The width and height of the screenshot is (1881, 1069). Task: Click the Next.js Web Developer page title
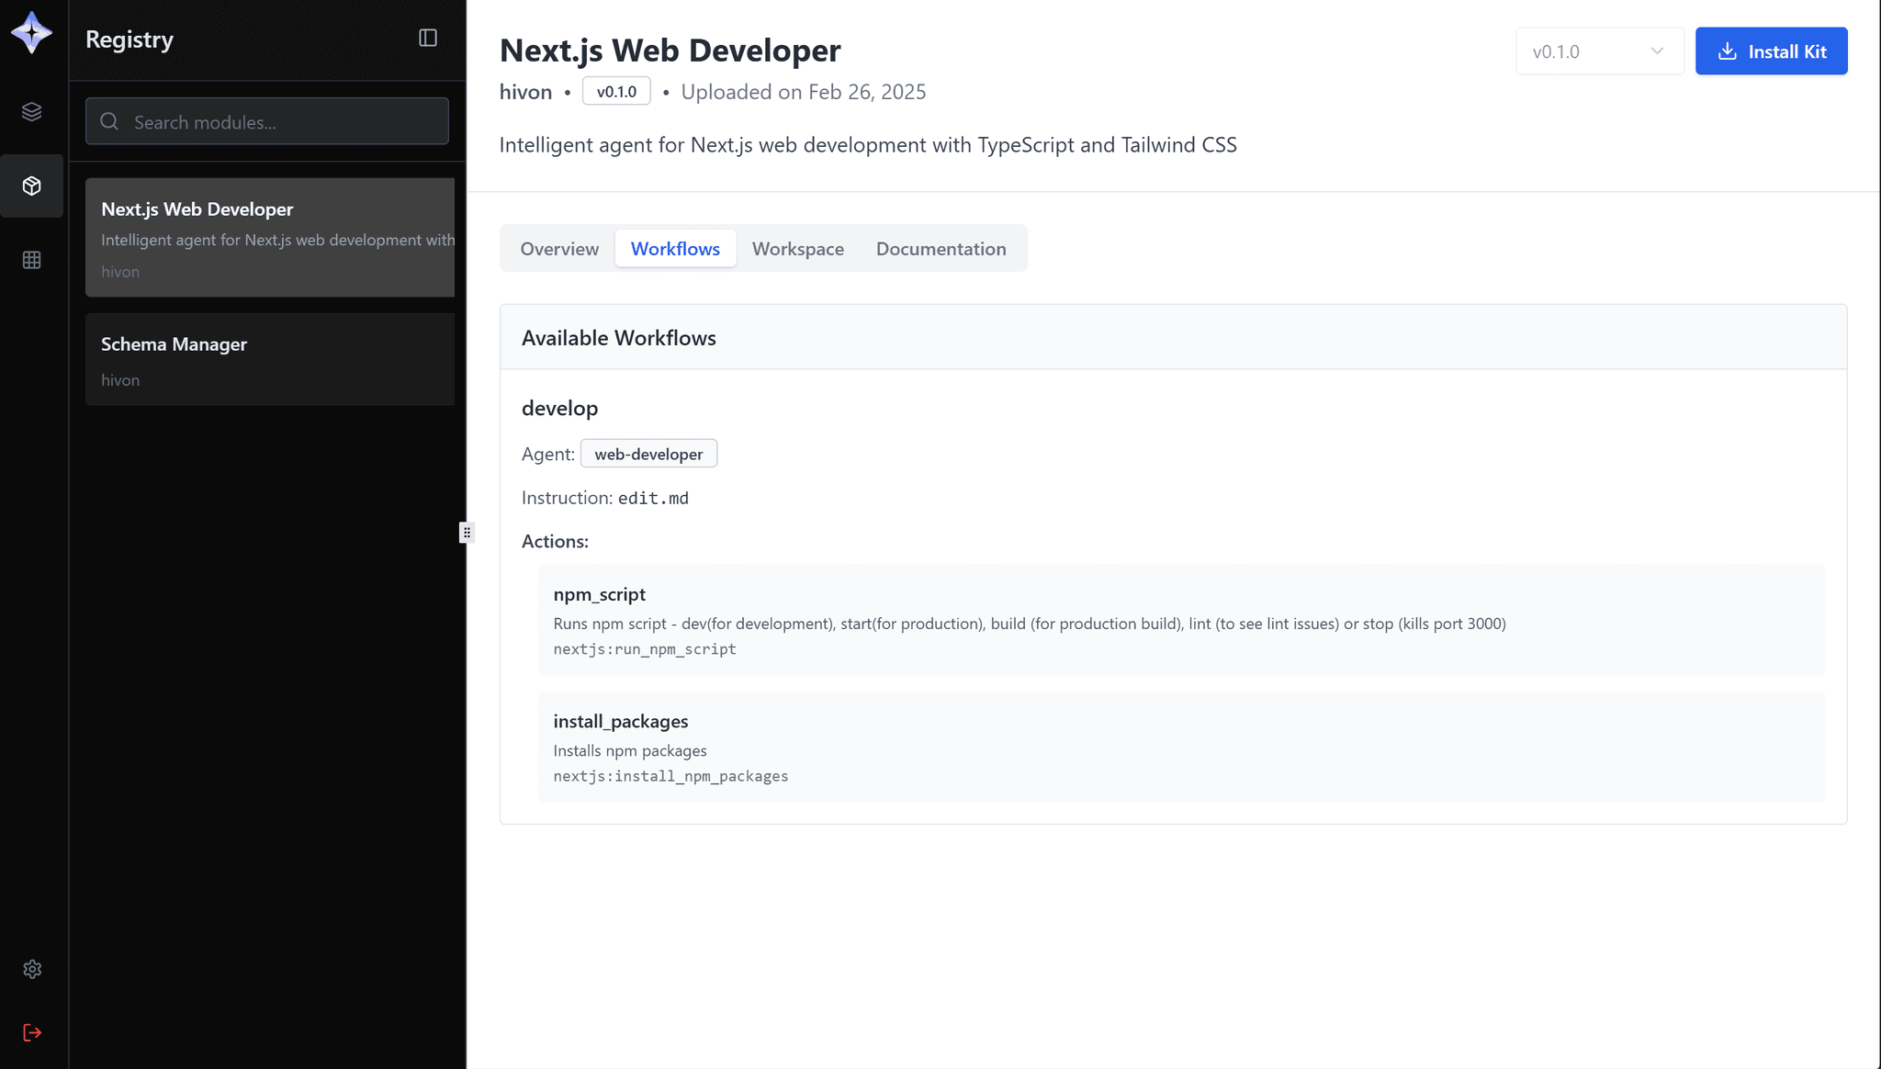pos(670,50)
